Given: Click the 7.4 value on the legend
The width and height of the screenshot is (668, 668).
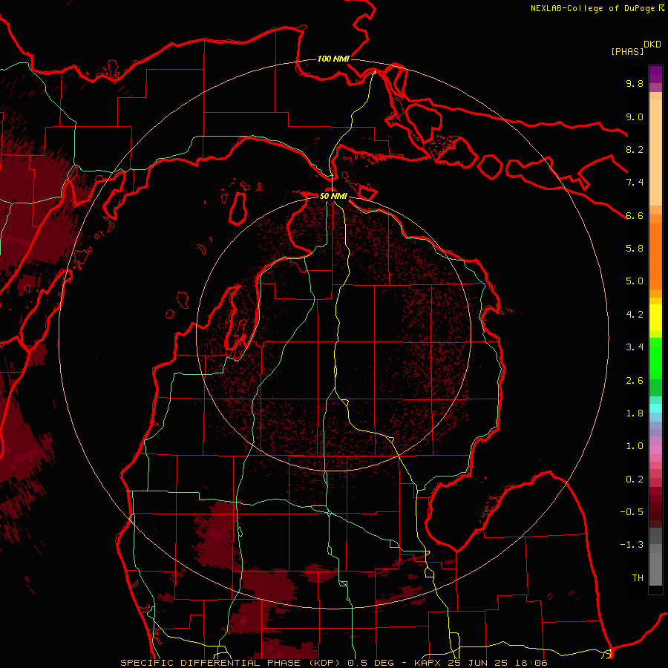Looking at the screenshot, I should point(635,183).
